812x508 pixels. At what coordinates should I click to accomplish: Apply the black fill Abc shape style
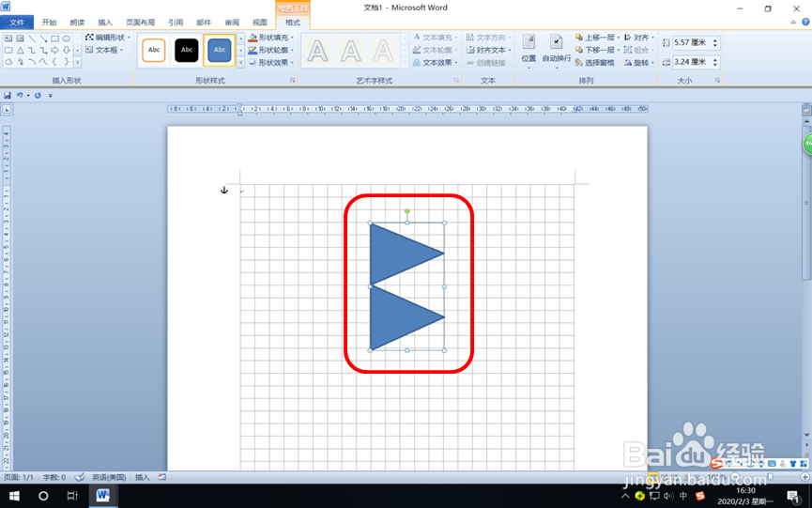tap(187, 50)
